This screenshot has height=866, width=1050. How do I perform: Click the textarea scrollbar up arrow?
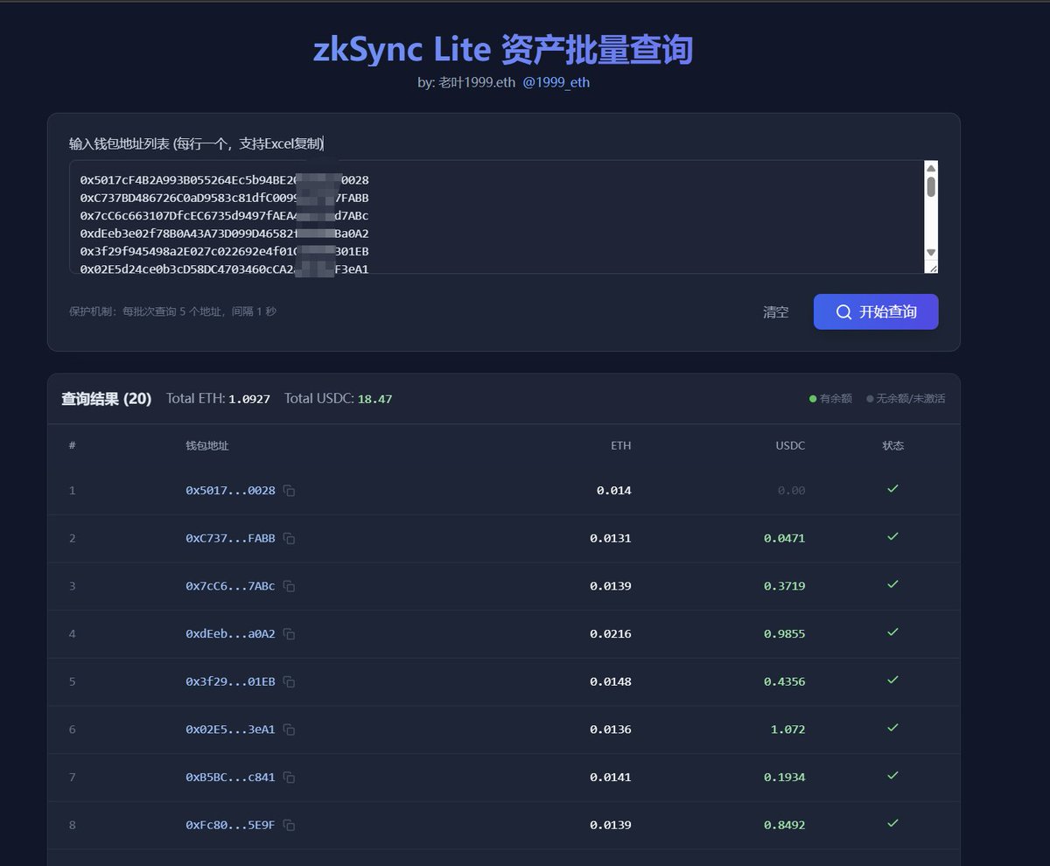click(x=931, y=168)
